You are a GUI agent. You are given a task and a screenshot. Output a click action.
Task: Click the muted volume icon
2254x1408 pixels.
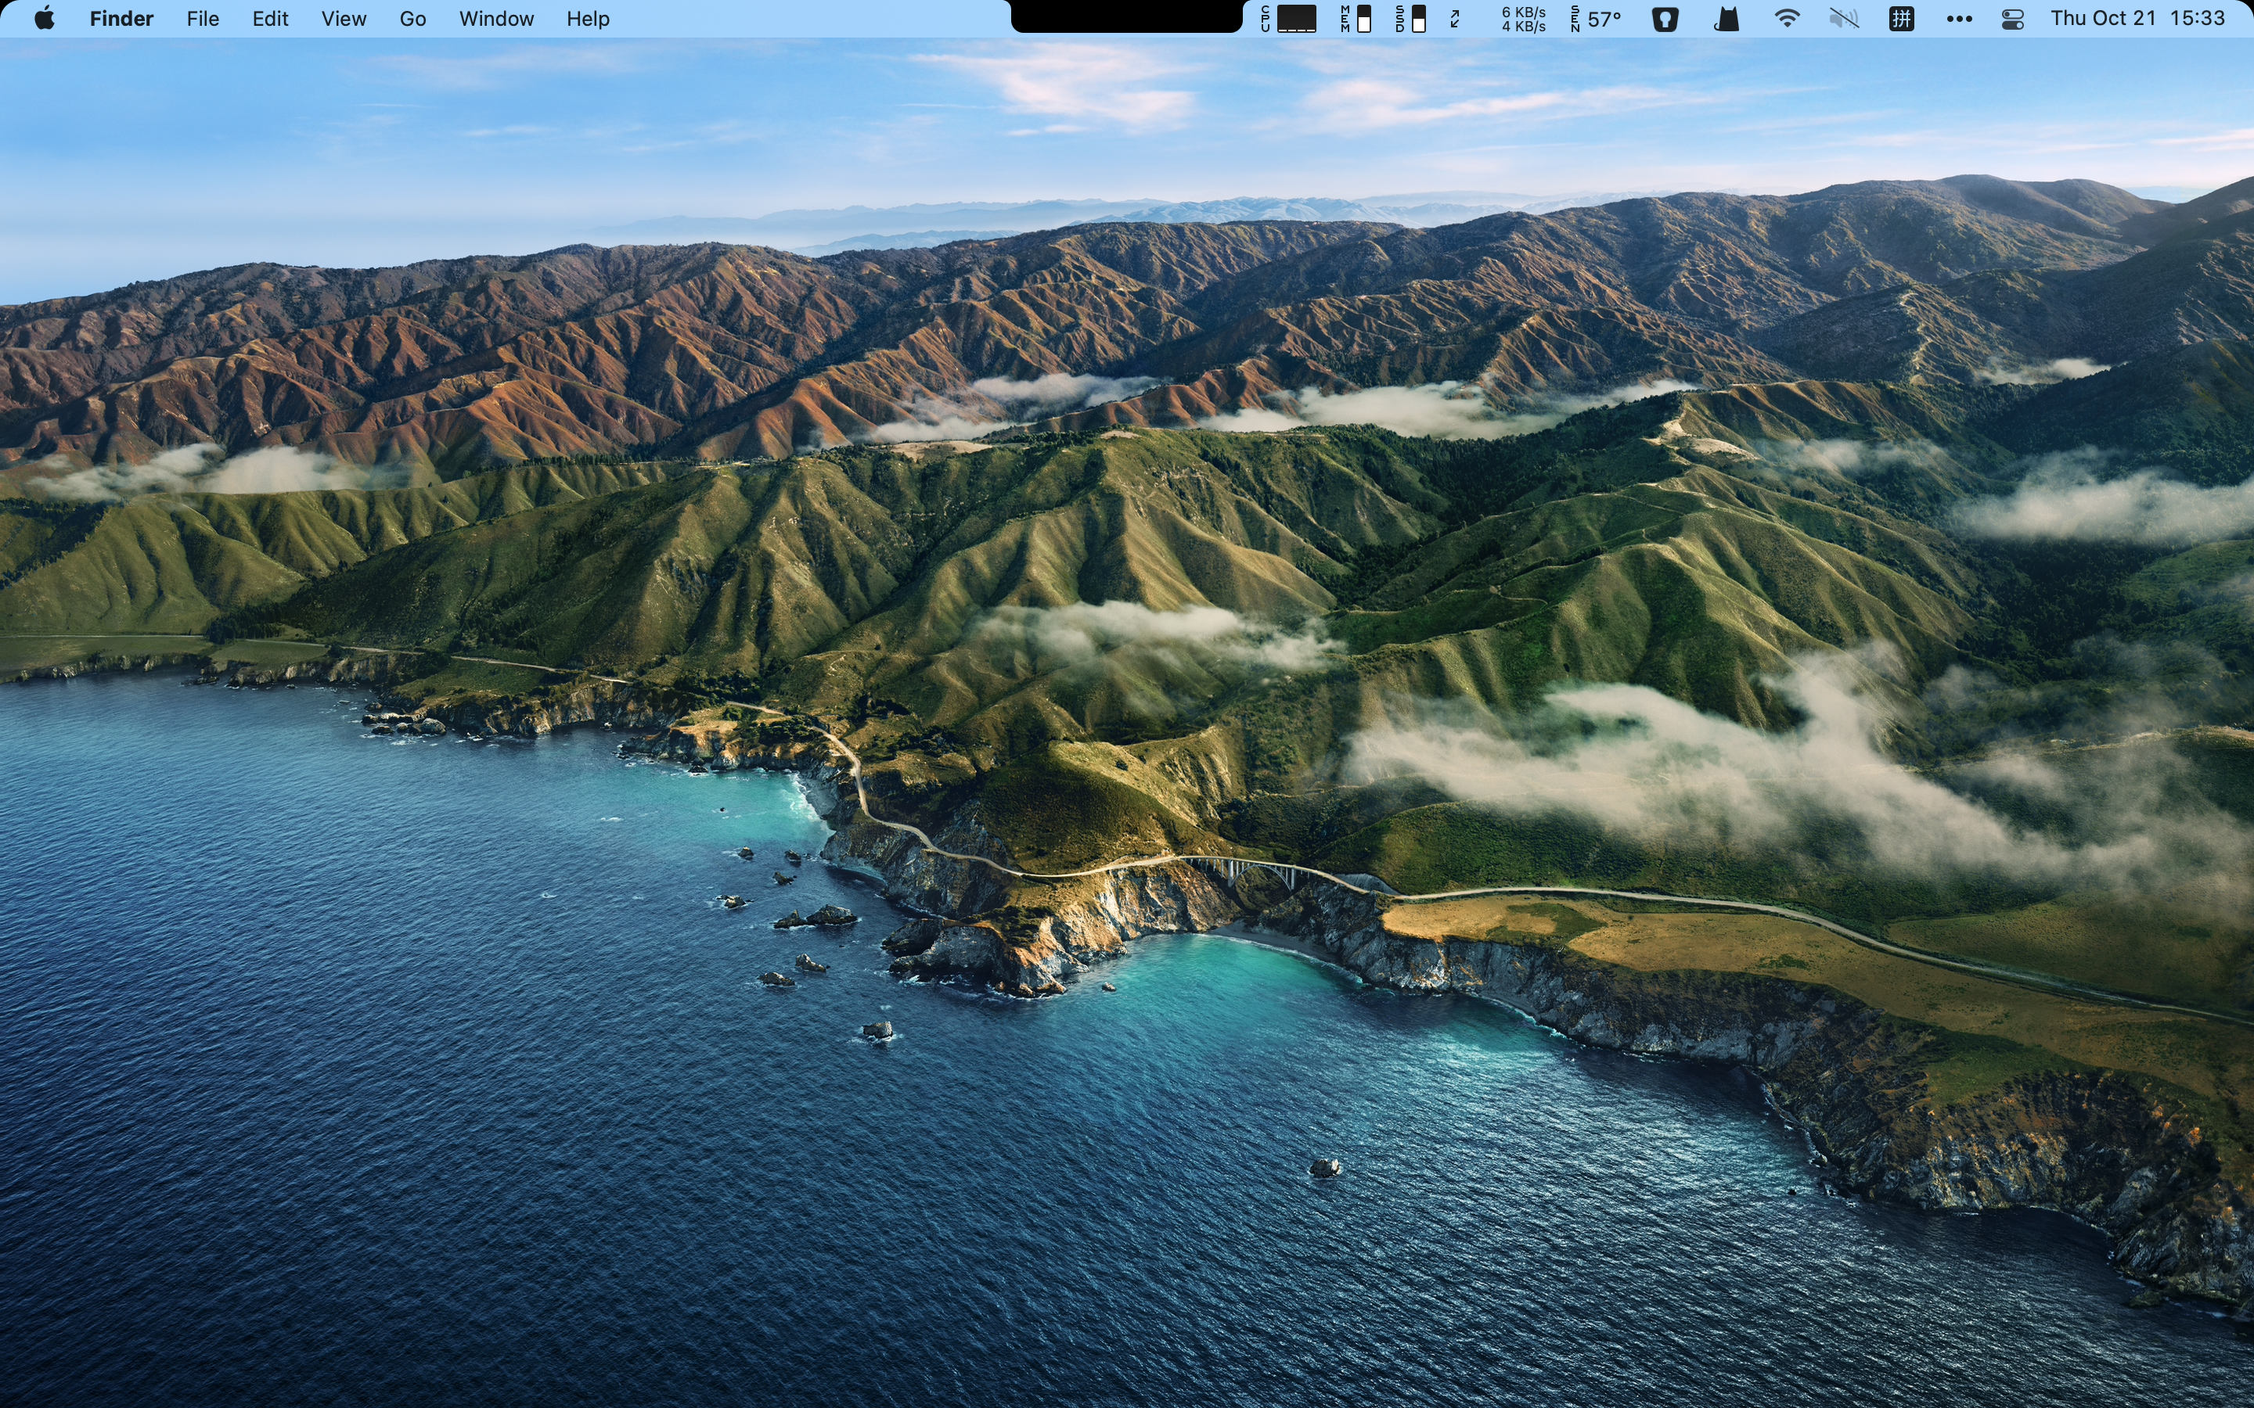[x=1843, y=19]
